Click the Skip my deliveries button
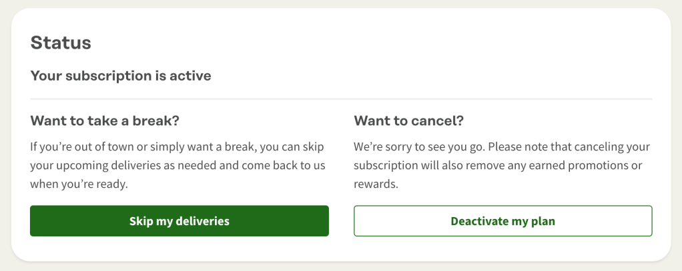The width and height of the screenshot is (682, 271). pyautogui.click(x=179, y=221)
